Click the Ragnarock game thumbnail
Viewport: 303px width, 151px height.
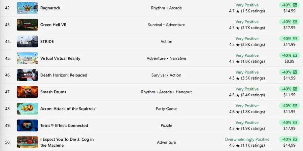click(x=27, y=8)
